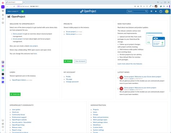
Task: Click the tab search magnifier in title bar
Action: [x=158, y=2]
